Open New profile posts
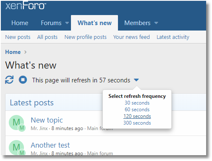212x161 pixels. coord(86,37)
